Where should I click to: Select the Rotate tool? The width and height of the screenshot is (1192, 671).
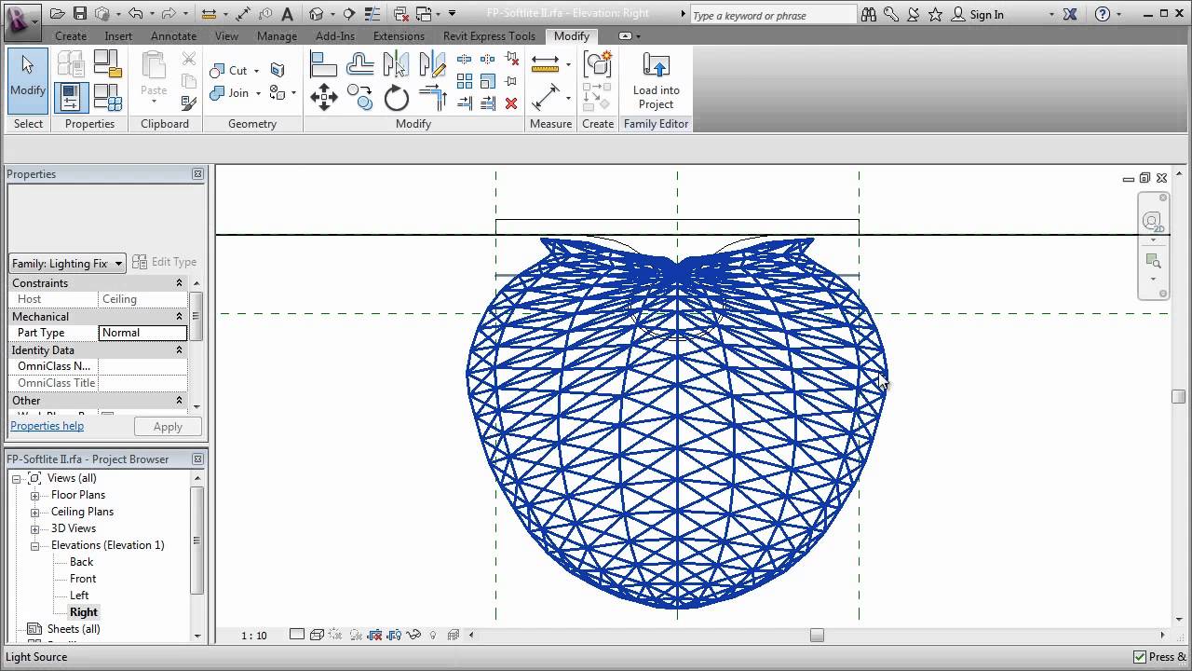tap(396, 97)
